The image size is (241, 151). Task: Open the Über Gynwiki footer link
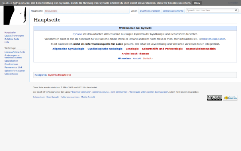tap(53, 97)
